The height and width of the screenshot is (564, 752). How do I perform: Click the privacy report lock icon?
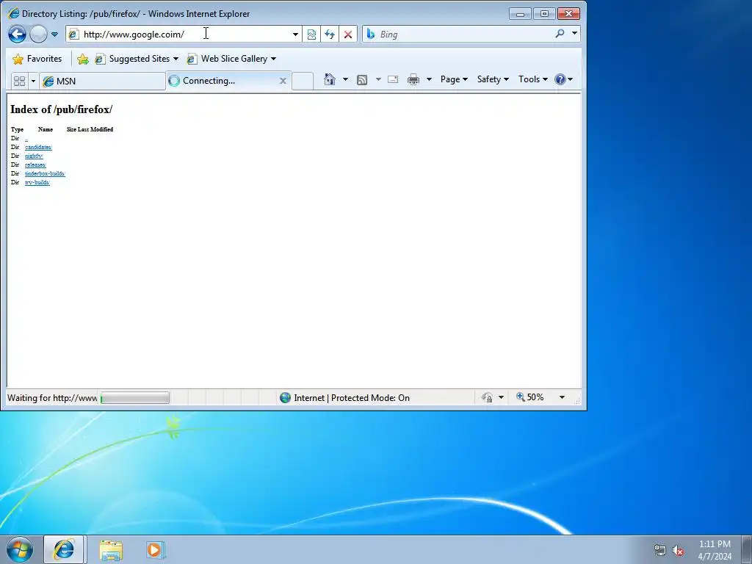488,397
